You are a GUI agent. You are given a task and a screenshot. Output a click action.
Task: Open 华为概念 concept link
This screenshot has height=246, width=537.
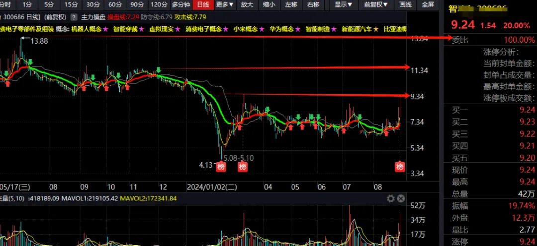pyautogui.click(x=281, y=29)
